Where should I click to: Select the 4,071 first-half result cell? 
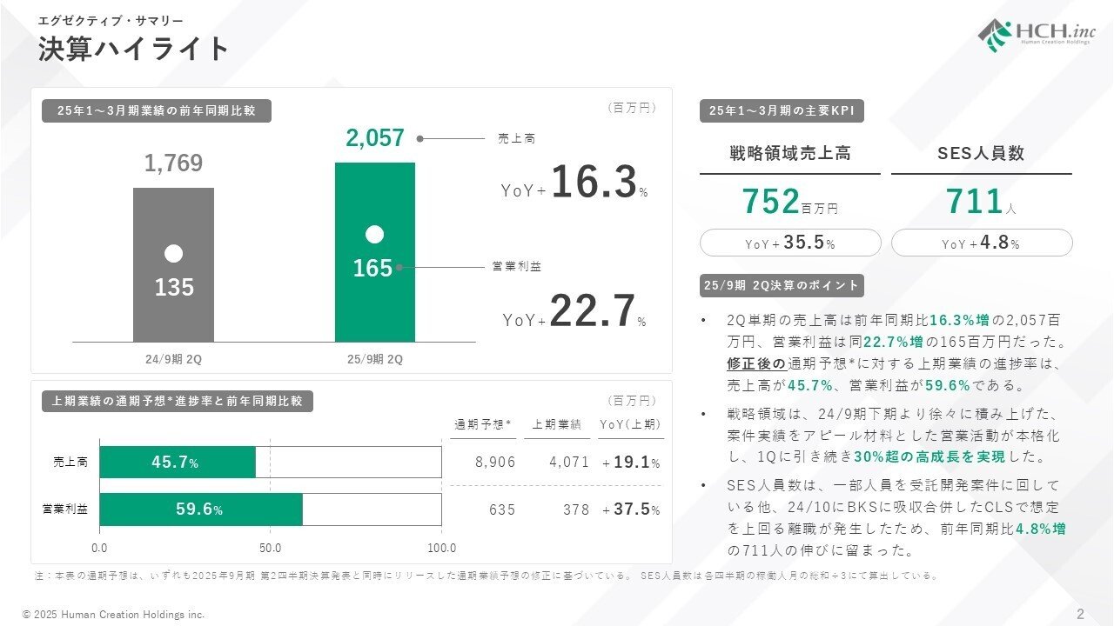coord(569,463)
